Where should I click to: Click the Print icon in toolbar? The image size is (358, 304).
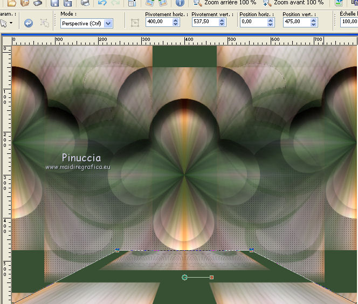pos(85,3)
